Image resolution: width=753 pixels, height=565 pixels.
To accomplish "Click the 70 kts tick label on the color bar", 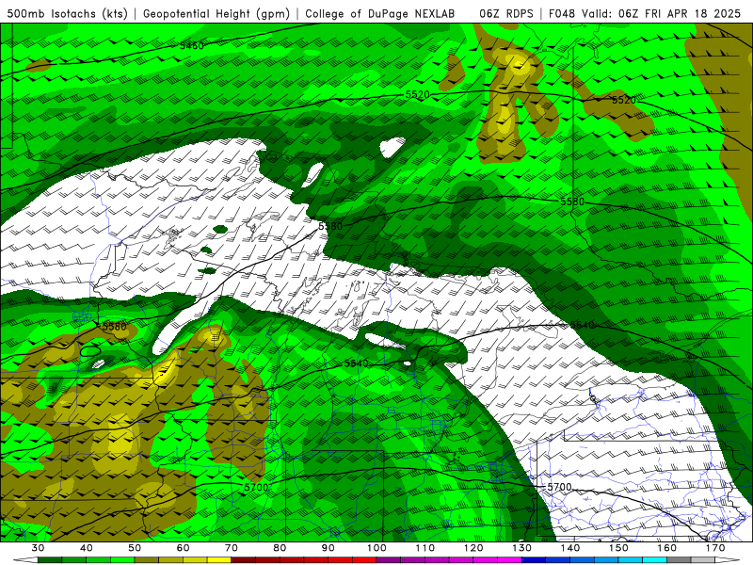I will 232,548.
